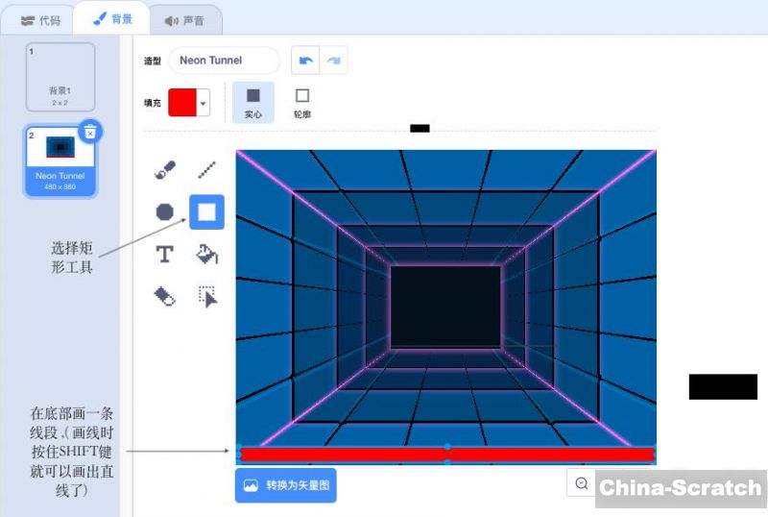Click the undo arrow button
The height and width of the screenshot is (517, 768).
(x=306, y=60)
